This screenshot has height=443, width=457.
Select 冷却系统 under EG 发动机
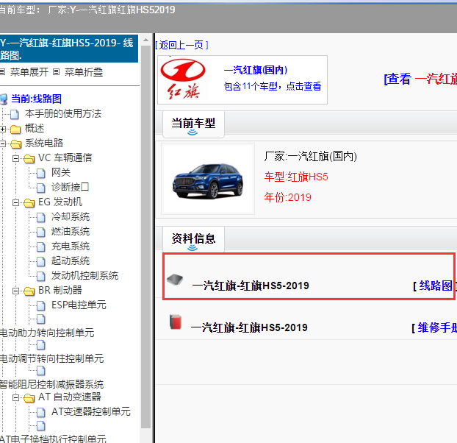click(71, 217)
